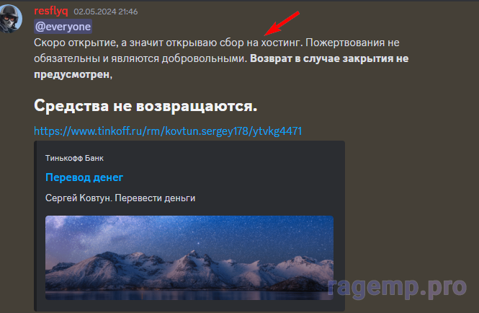This screenshot has height=313, width=479.
Task: Click the Тинькофф Банк embed provider name
Action: click(74, 158)
